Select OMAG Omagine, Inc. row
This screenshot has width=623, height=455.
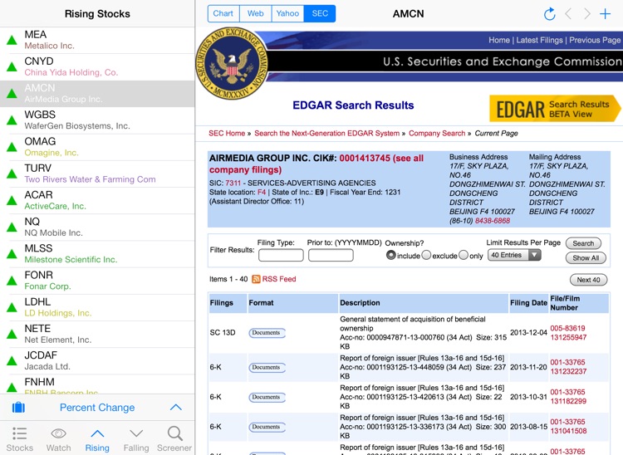pos(97,147)
